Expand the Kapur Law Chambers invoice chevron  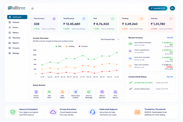click(172, 65)
